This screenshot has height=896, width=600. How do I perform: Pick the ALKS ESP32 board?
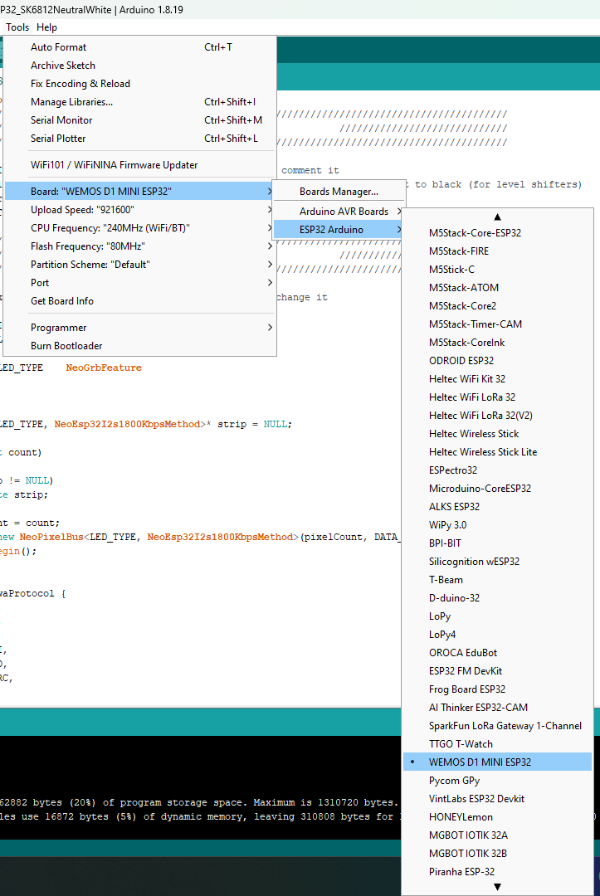(497, 506)
